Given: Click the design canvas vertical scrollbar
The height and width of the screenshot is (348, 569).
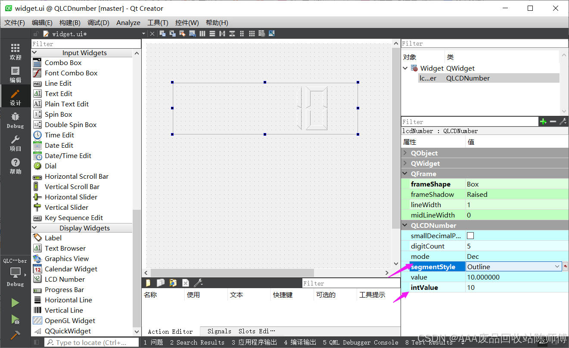Looking at the screenshot, I should pyautogui.click(x=396, y=138).
